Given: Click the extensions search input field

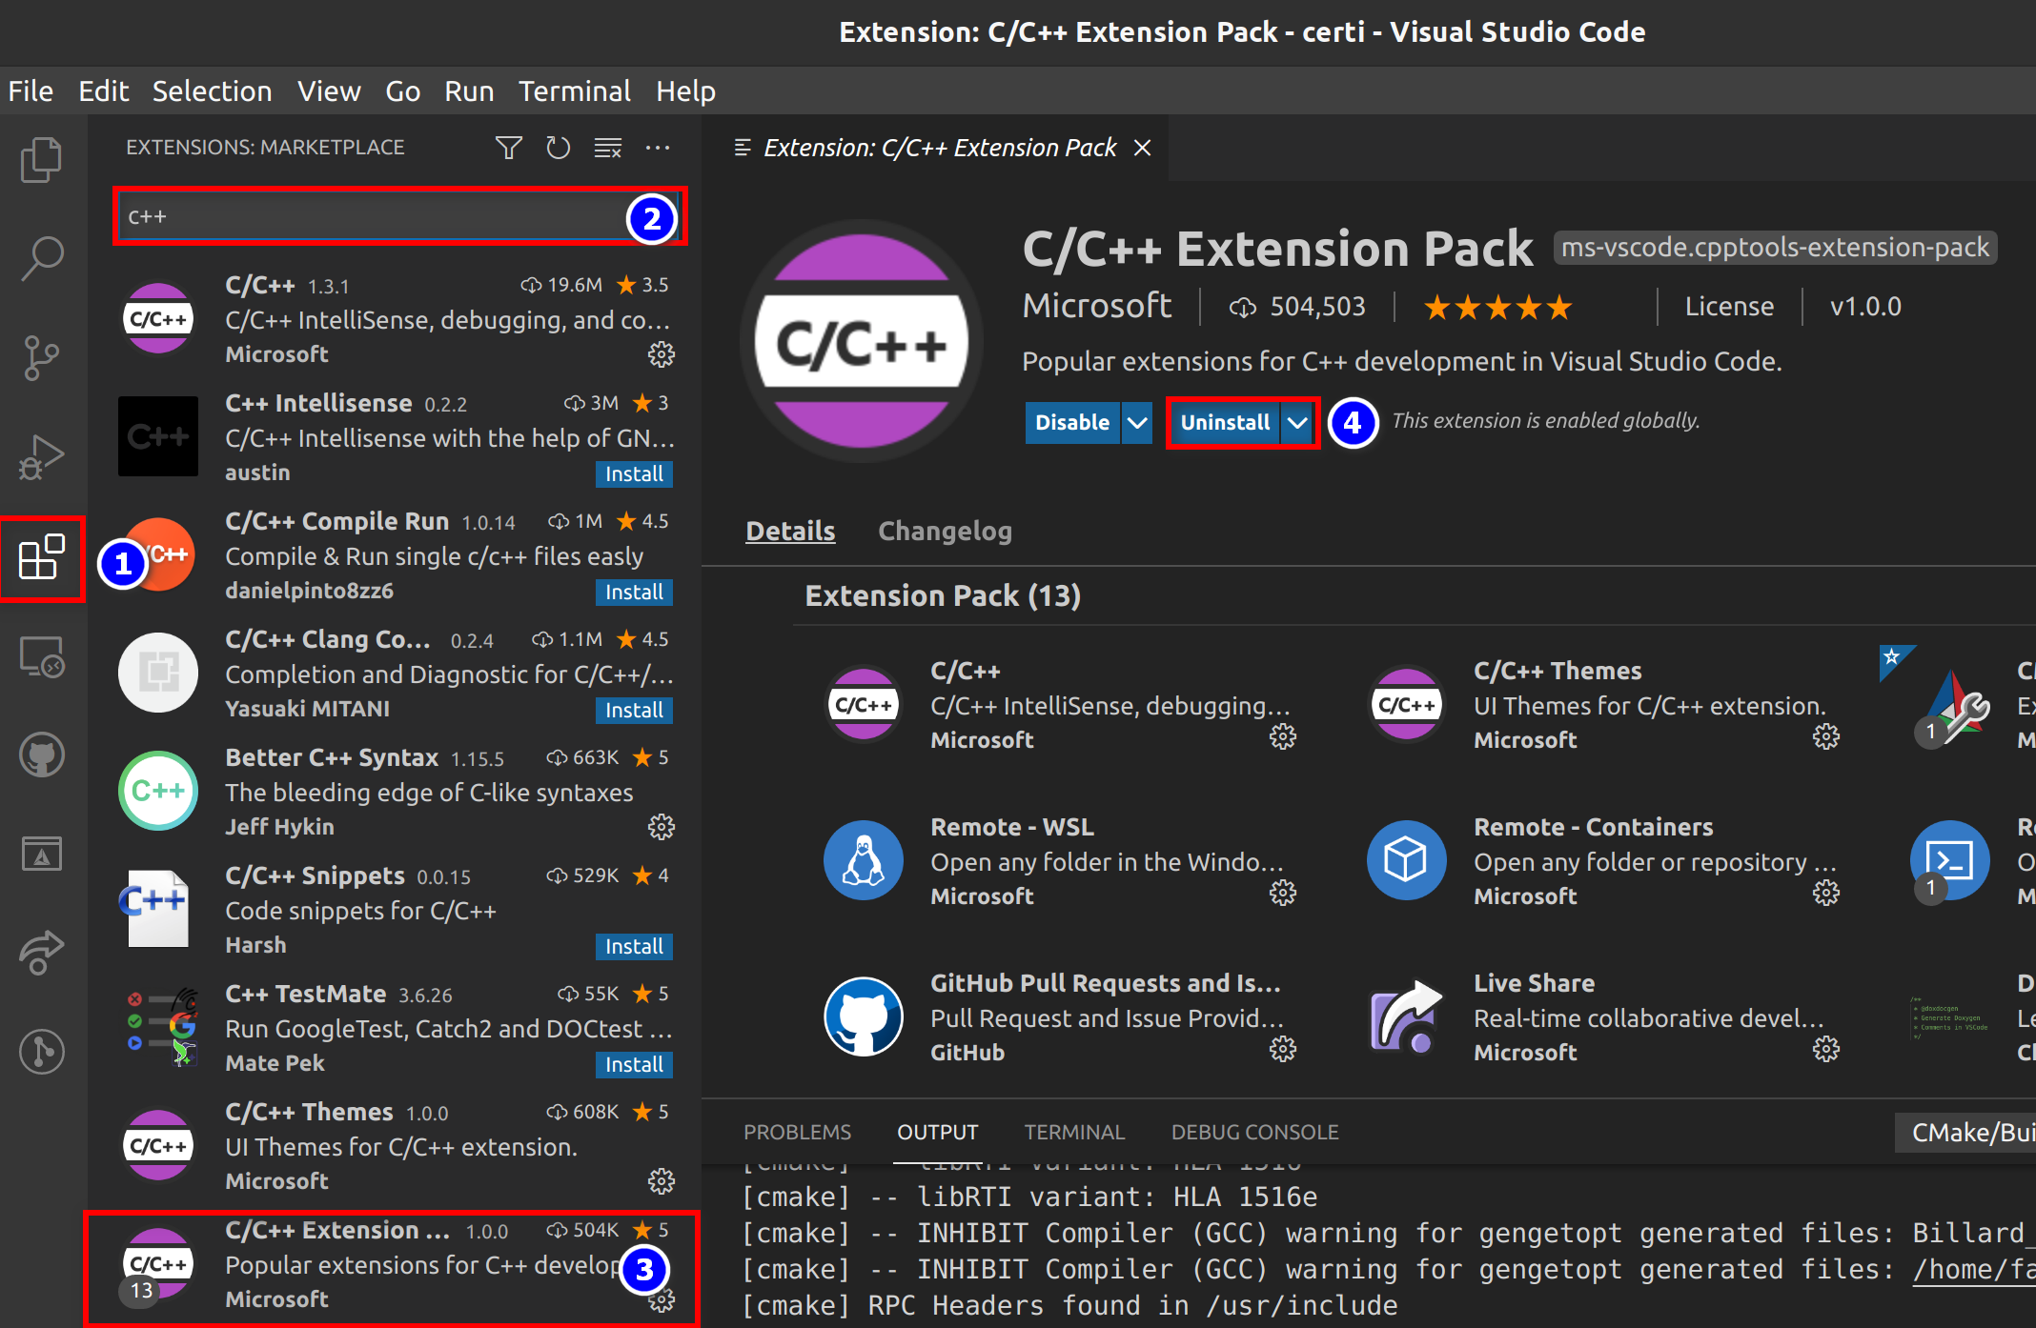Looking at the screenshot, I should tap(372, 217).
